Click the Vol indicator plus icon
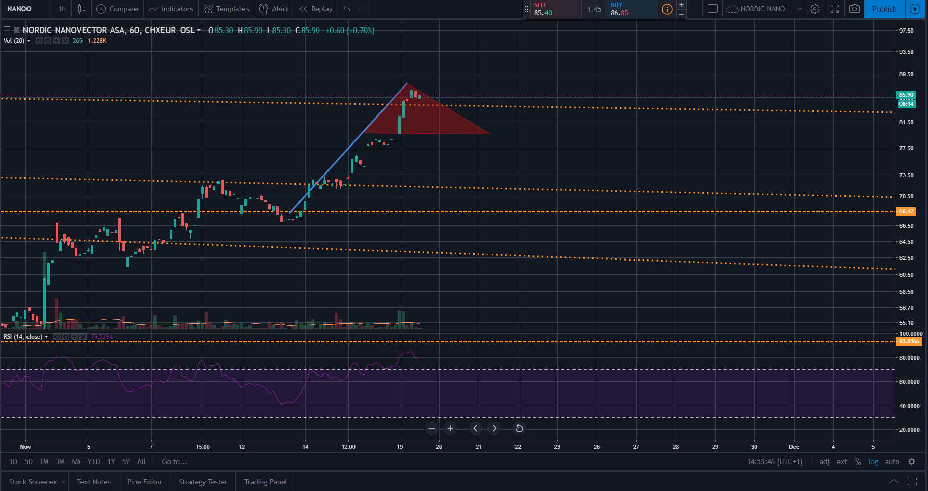The height and width of the screenshot is (491, 928). (57, 41)
